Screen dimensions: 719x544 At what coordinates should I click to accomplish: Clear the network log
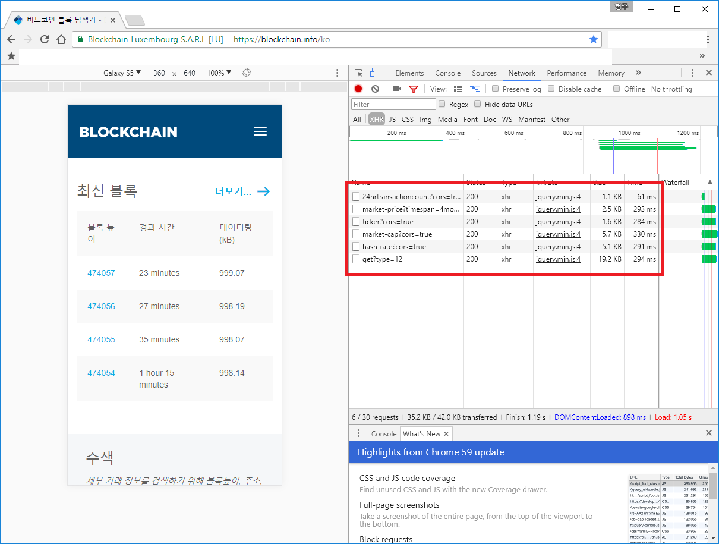pyautogui.click(x=375, y=89)
